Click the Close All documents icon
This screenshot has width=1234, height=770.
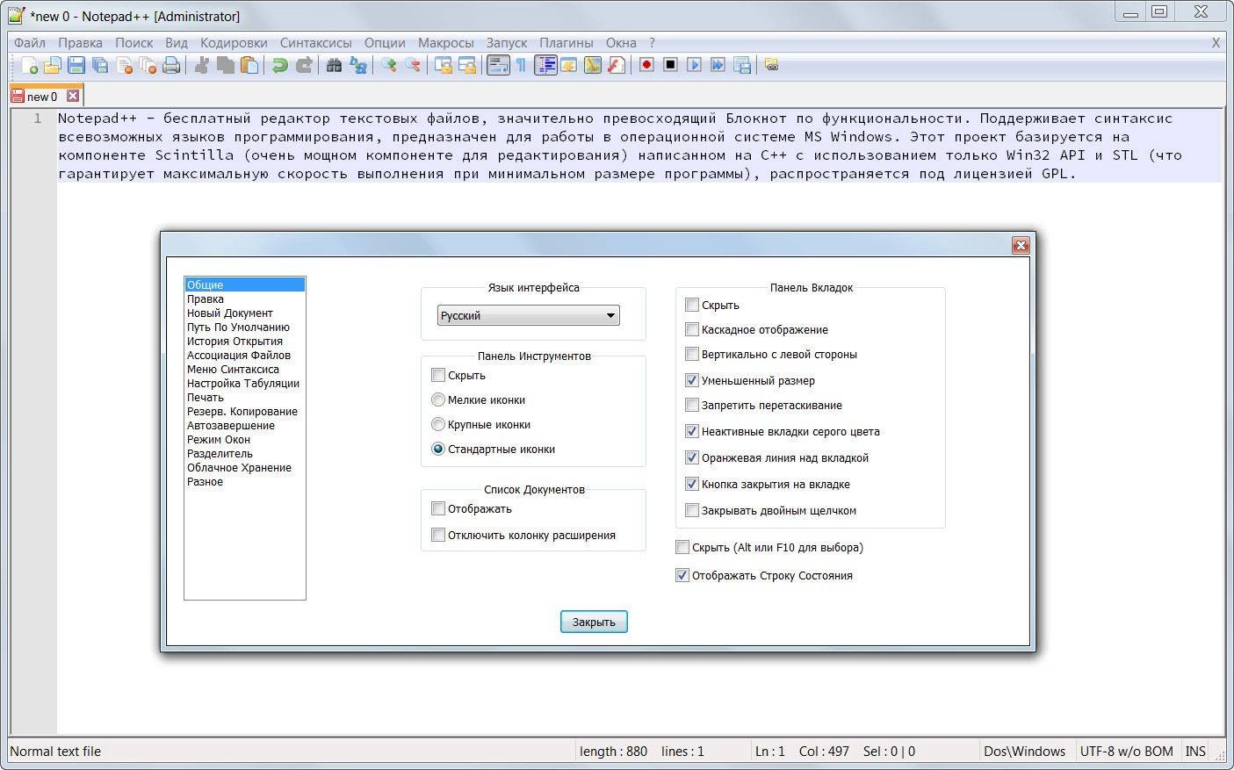click(x=148, y=65)
